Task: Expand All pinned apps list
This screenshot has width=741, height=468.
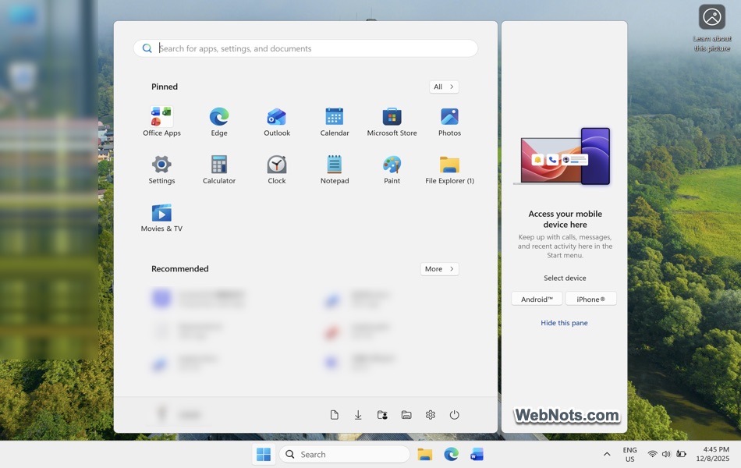Action: point(444,87)
